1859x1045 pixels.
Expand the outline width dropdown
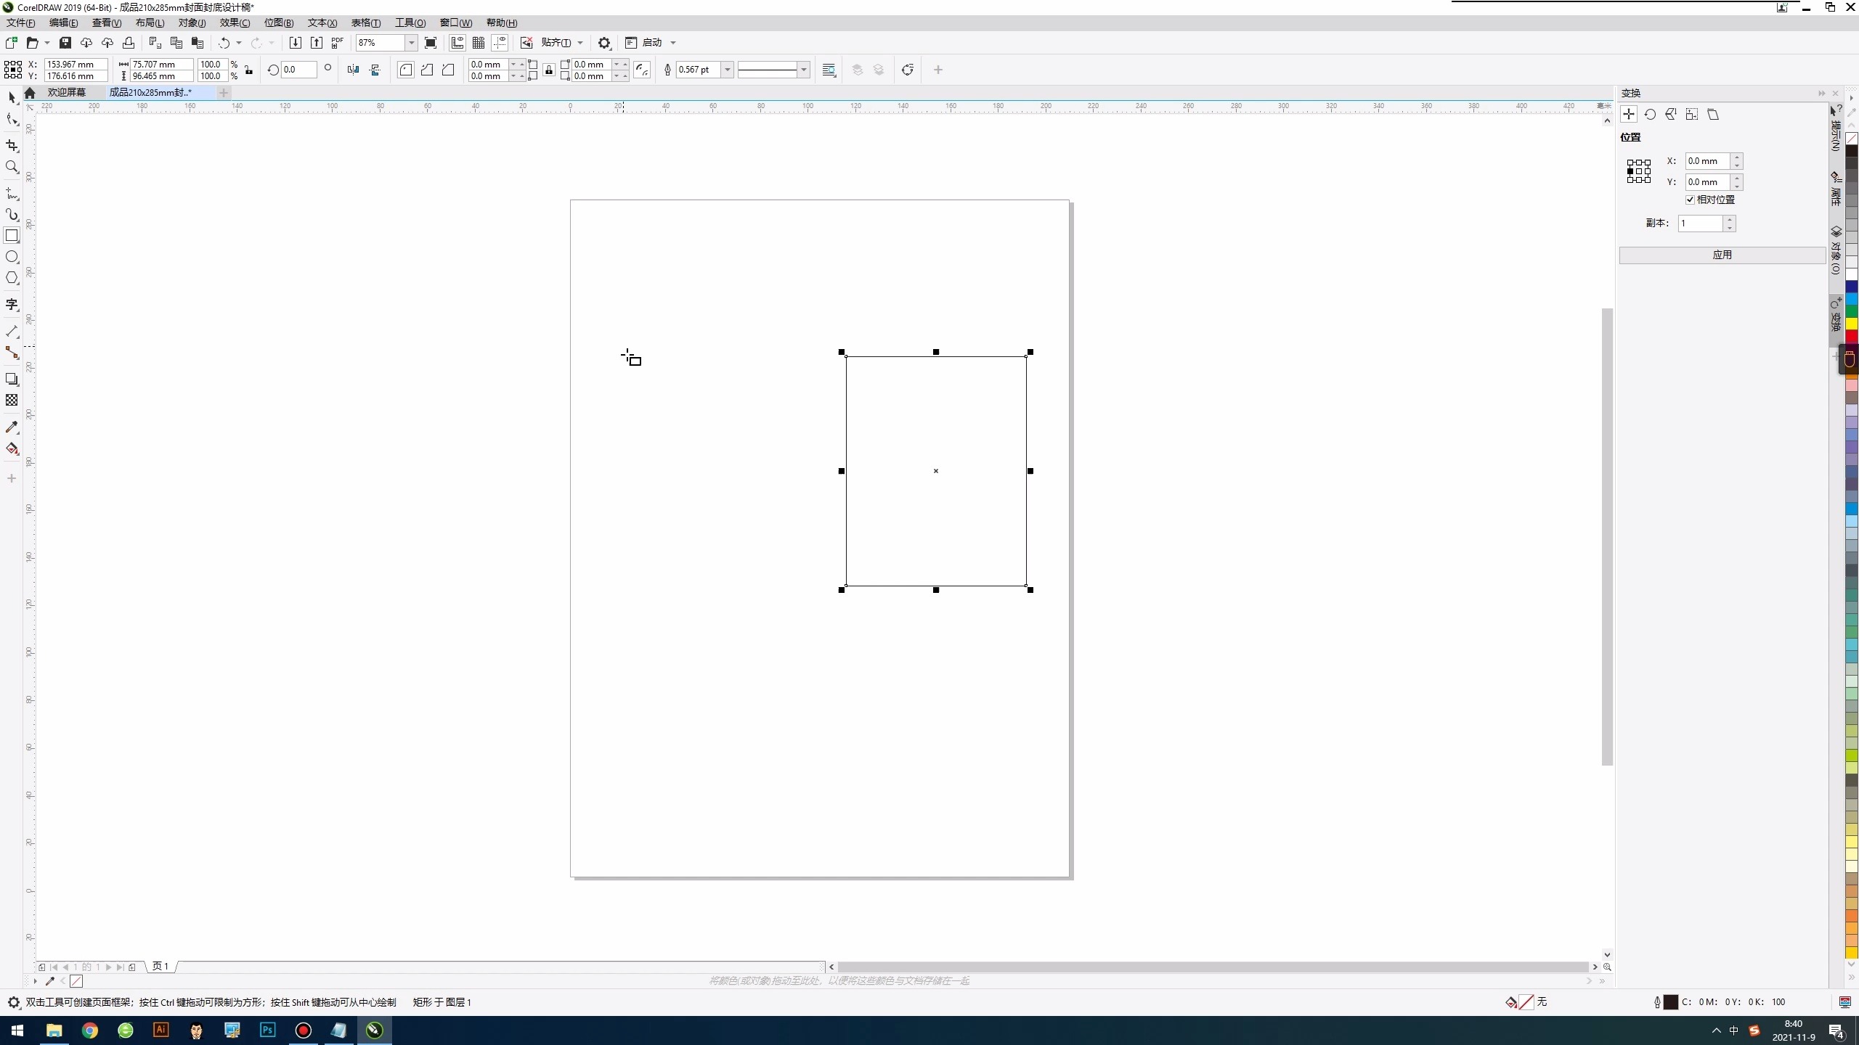click(x=727, y=70)
